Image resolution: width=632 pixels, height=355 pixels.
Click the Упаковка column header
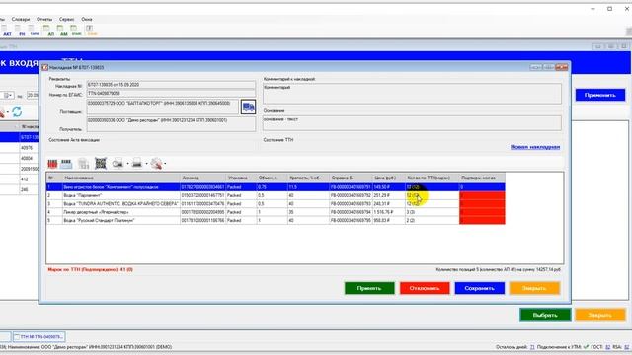pyautogui.click(x=241, y=177)
